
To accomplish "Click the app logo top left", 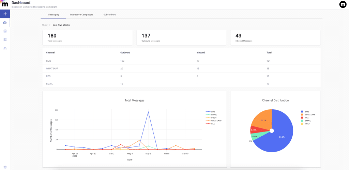I will [x=5, y=4].
